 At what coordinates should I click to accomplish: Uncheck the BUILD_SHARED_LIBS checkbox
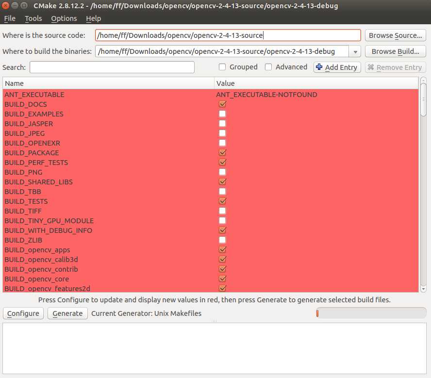[x=222, y=182]
